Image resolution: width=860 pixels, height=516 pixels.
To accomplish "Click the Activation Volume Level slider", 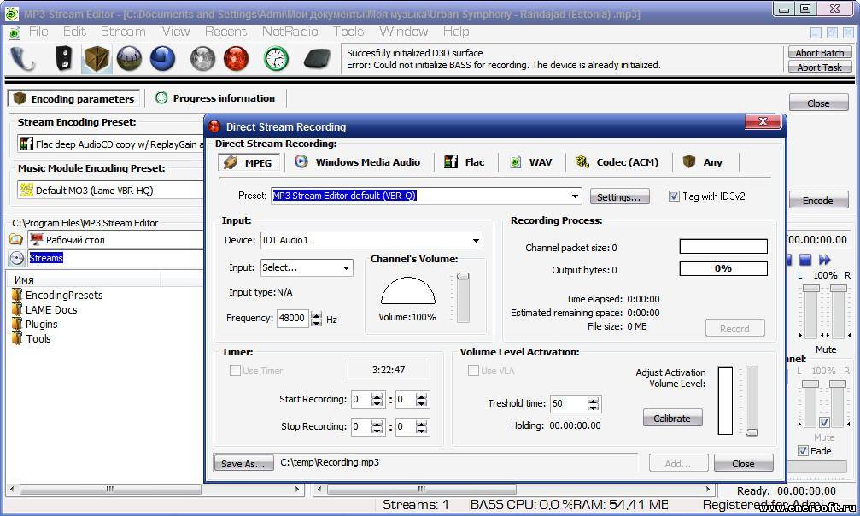I will coord(752,401).
